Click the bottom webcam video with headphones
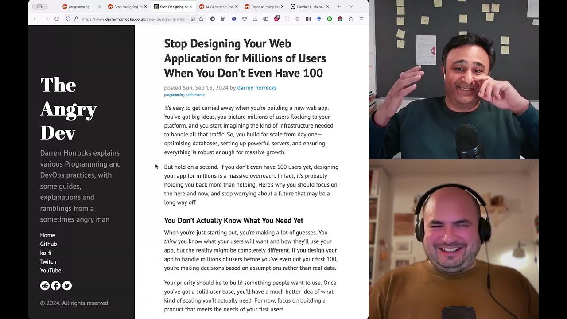The width and height of the screenshot is (567, 319). point(454,239)
